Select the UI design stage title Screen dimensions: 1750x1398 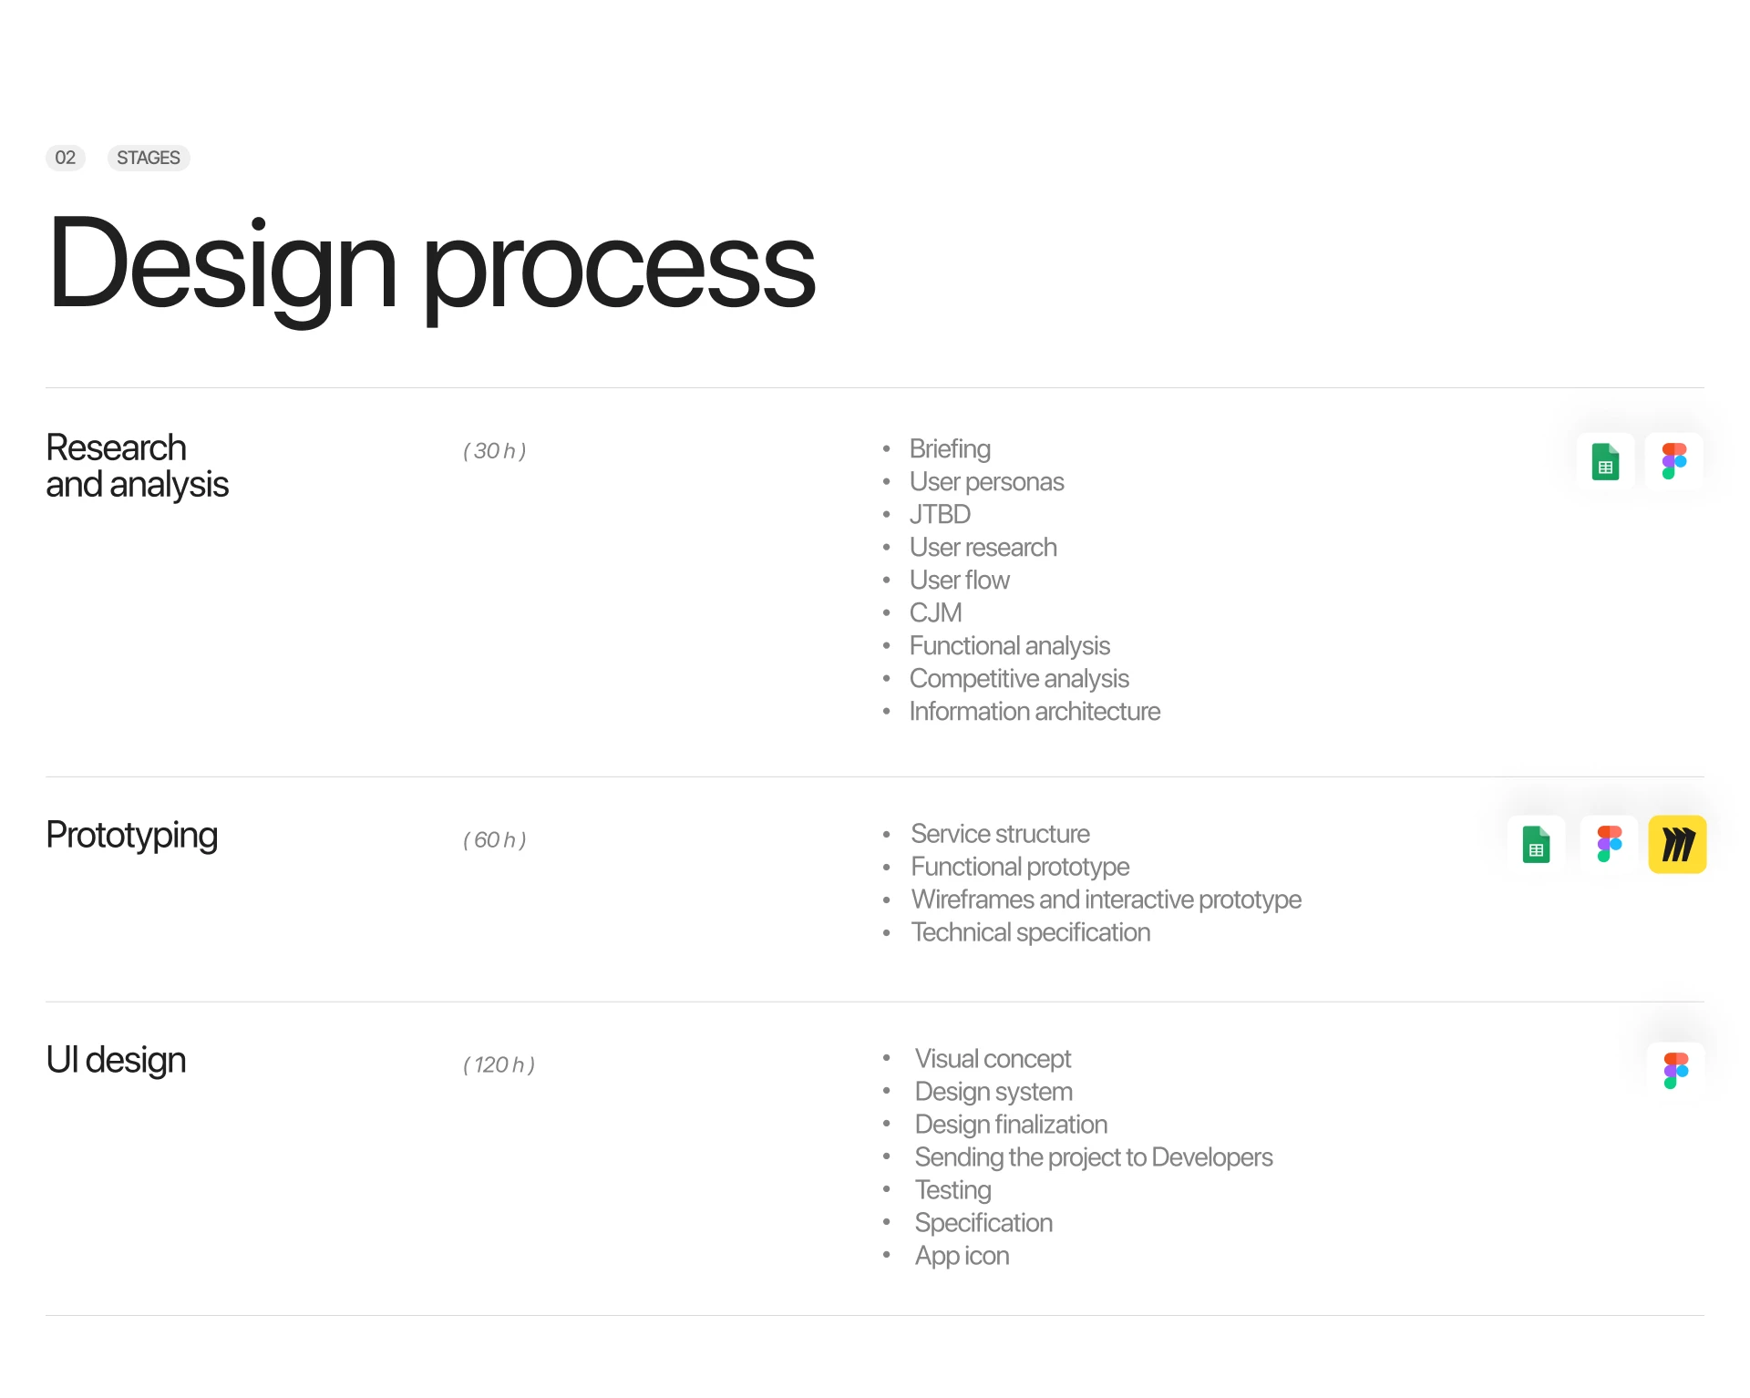(x=116, y=1060)
